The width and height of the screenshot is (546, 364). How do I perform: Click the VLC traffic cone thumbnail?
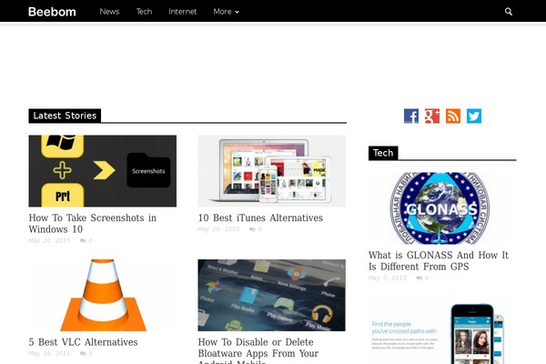tap(102, 295)
